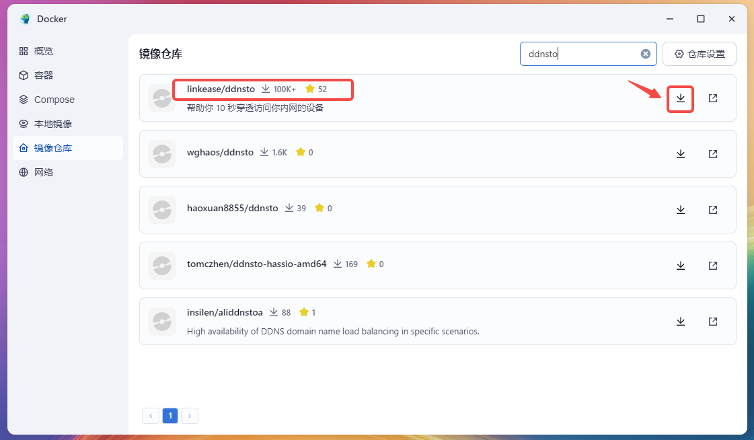Switch to 本地镜像 local images
The height and width of the screenshot is (440, 754).
68,124
